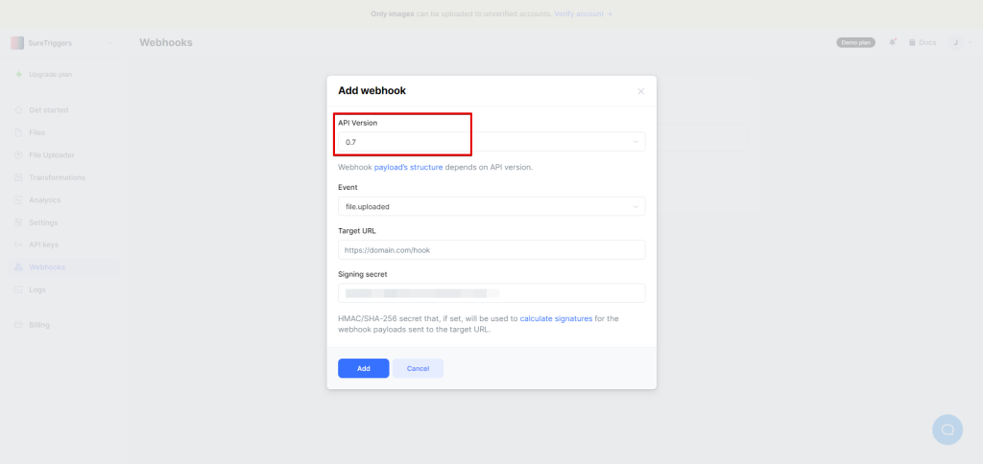Screen dimensions: 983x464
Task: Select Logs in the sidebar
Action: coord(36,290)
